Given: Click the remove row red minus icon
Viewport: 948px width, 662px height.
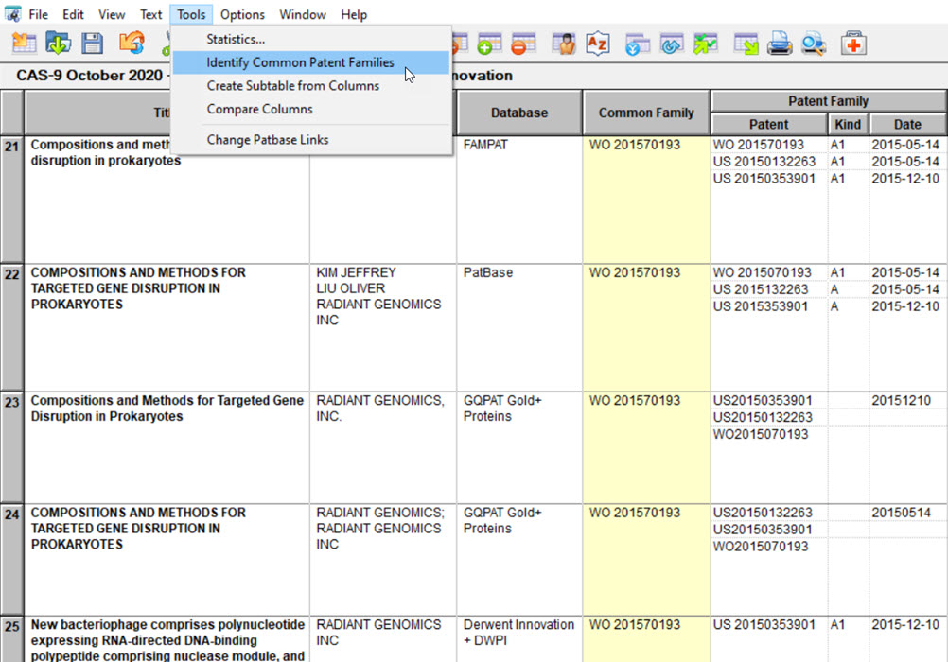Looking at the screenshot, I should pos(523,44).
